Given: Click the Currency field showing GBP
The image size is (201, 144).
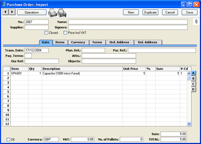Looking at the screenshot, I should 51,139.
